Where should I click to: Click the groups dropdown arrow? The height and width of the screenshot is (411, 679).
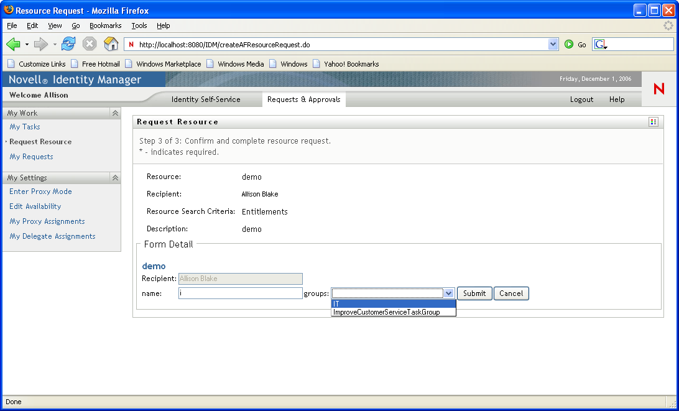point(449,293)
